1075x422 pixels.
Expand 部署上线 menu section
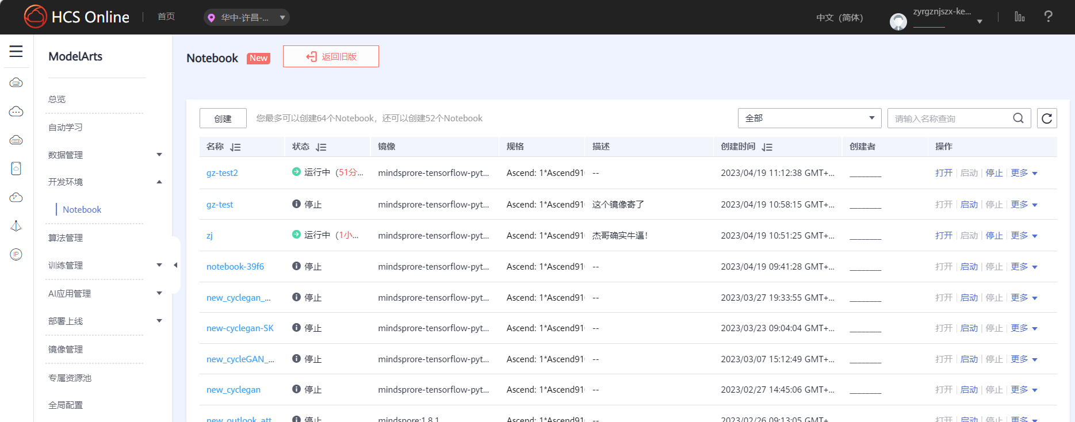pyautogui.click(x=159, y=321)
